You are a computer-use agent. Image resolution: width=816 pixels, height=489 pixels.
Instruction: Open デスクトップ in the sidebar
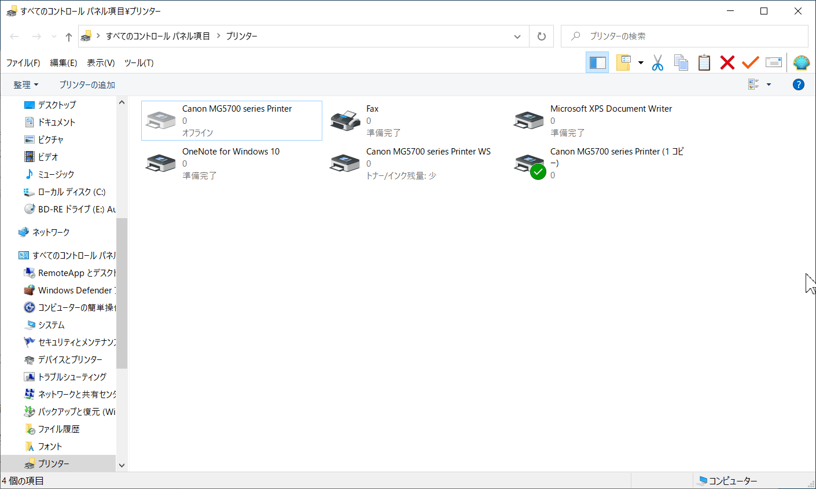[57, 105]
